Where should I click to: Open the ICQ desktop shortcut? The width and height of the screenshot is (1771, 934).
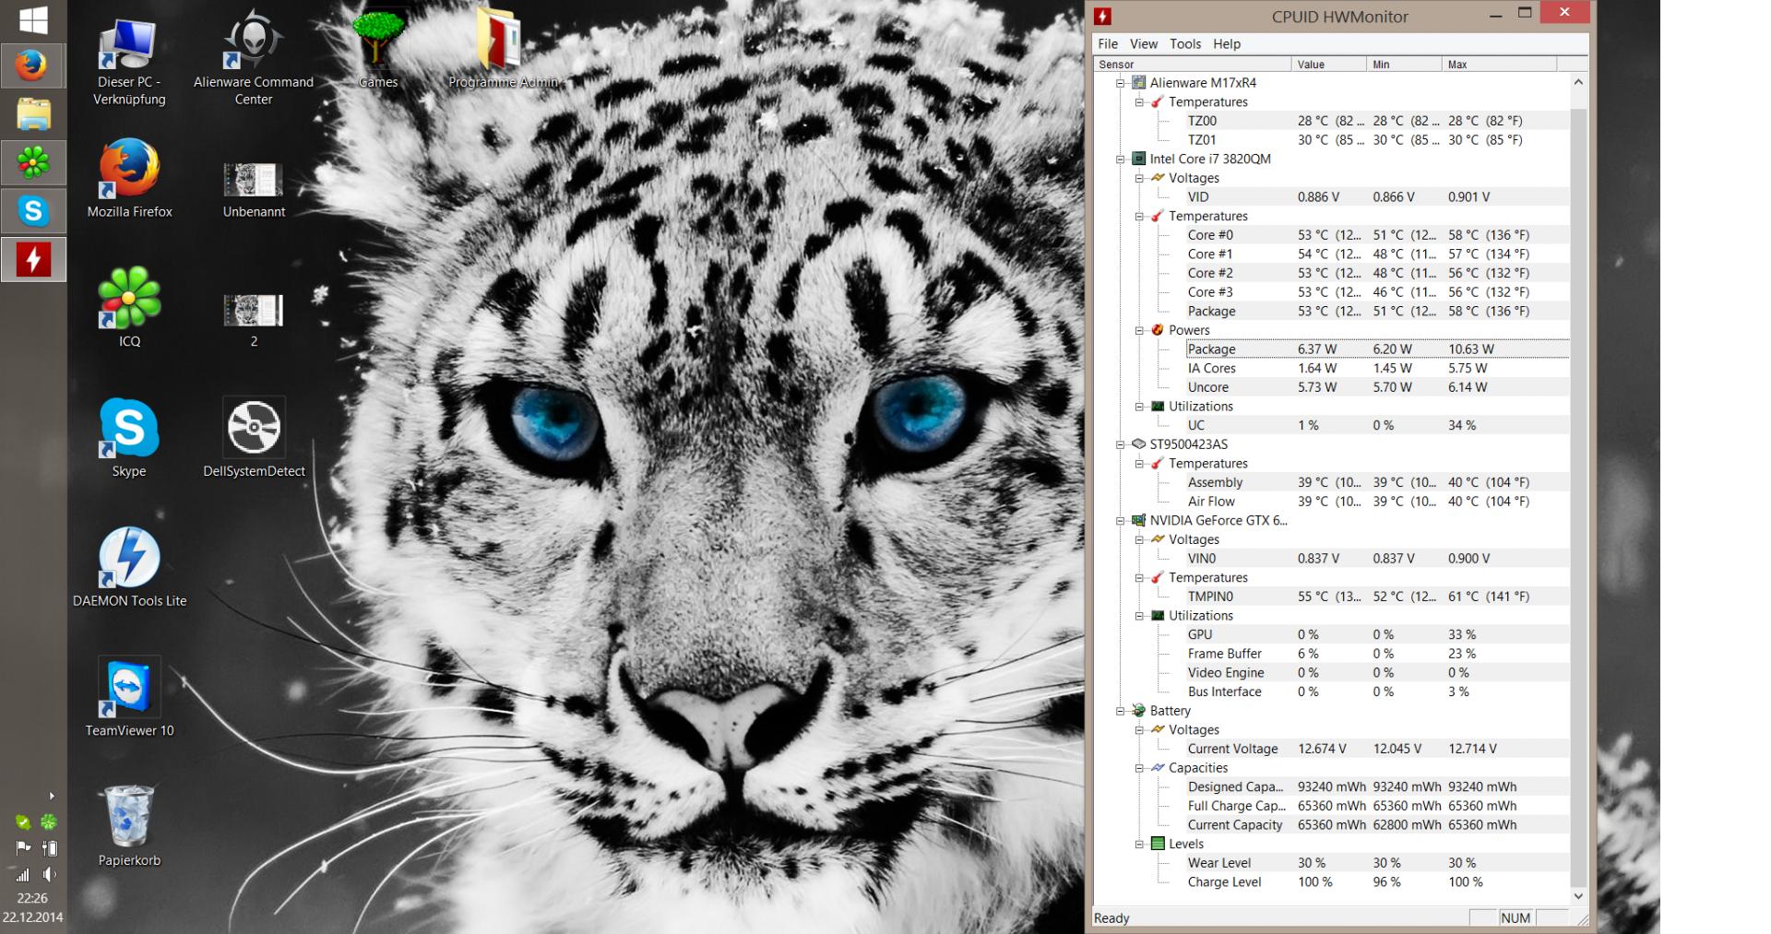(x=129, y=299)
